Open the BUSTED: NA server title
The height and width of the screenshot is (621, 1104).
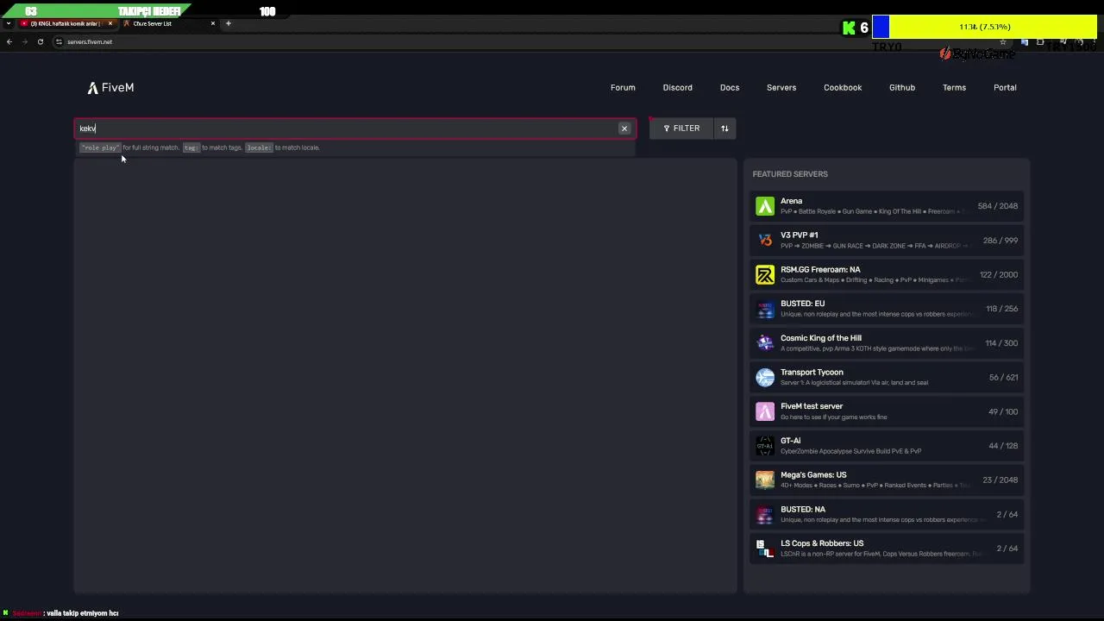[803, 509]
